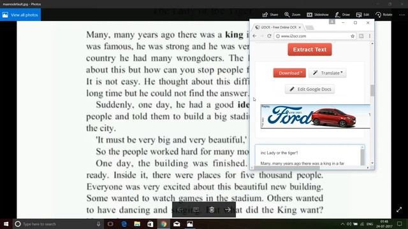Open Task View on taskbar
Image resolution: width=408 pixels, height=229 pixels.
click(110, 224)
